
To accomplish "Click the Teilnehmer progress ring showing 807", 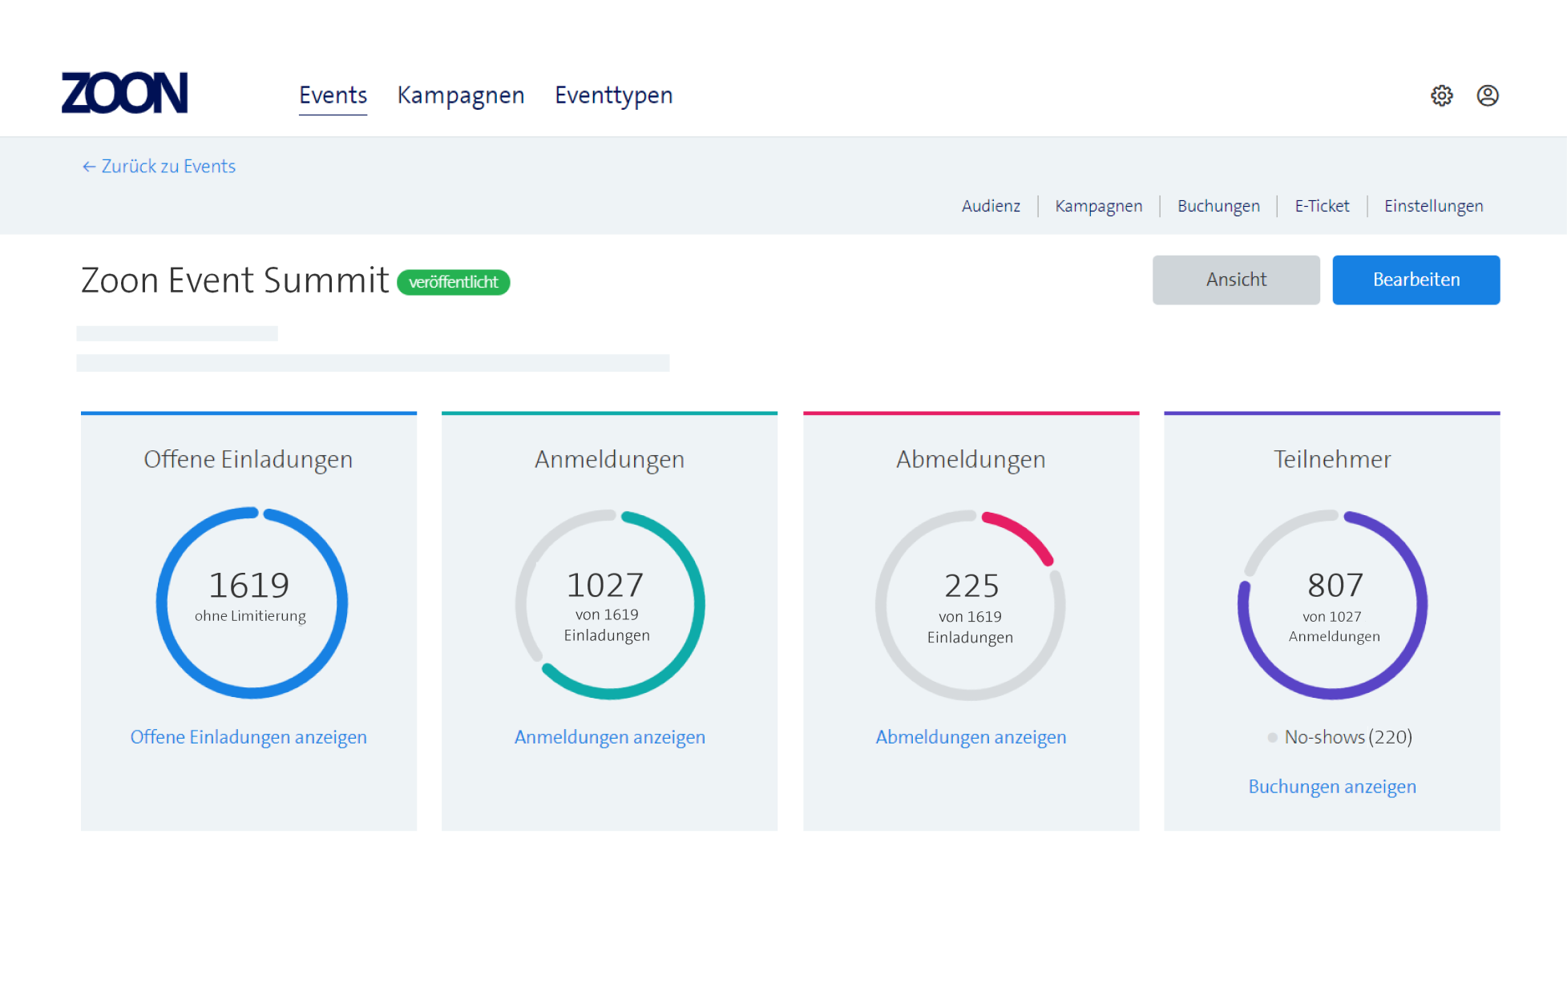I will (x=1331, y=605).
